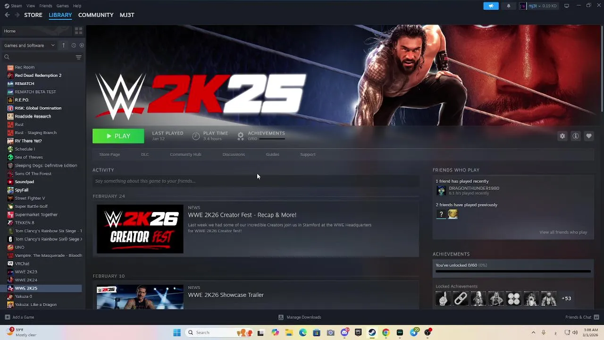Click the sort ascending arrow in library
Image resolution: width=604 pixels, height=340 pixels.
[x=63, y=45]
